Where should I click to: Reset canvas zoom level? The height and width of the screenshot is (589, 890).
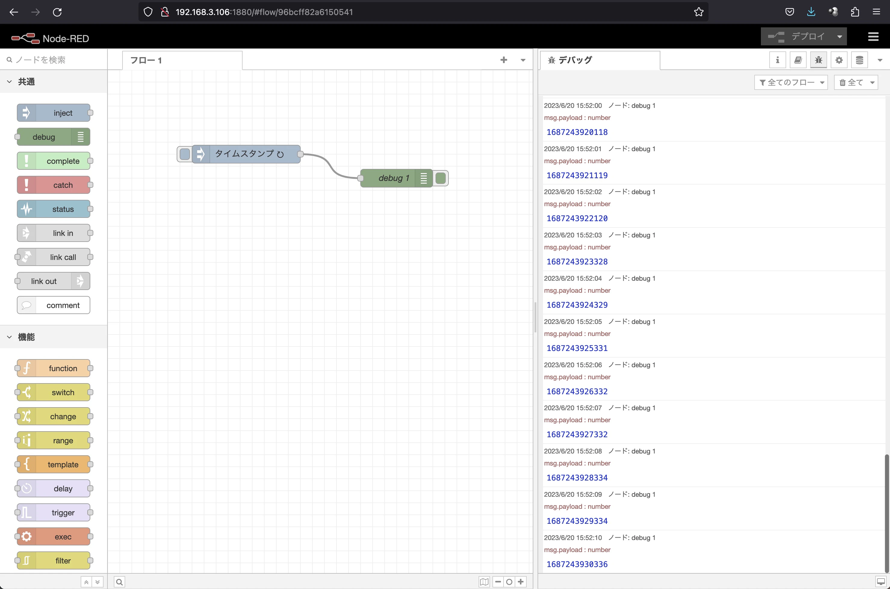click(x=509, y=582)
